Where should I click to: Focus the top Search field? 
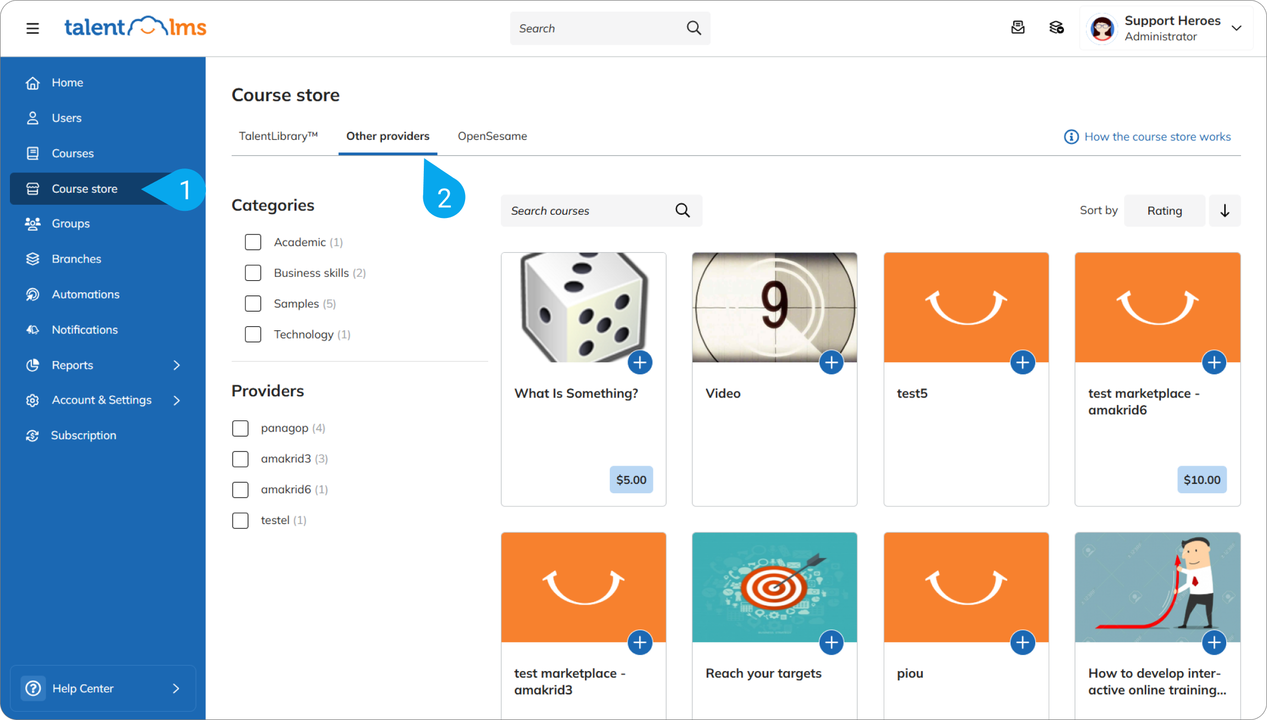click(x=610, y=28)
